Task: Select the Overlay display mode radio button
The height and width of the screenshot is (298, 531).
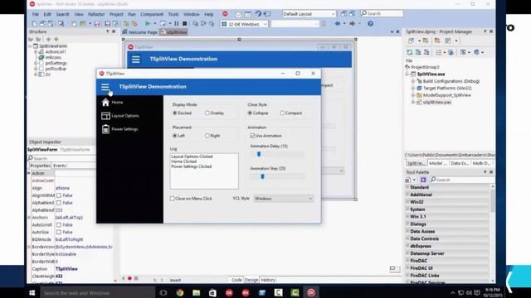Action: [x=207, y=113]
